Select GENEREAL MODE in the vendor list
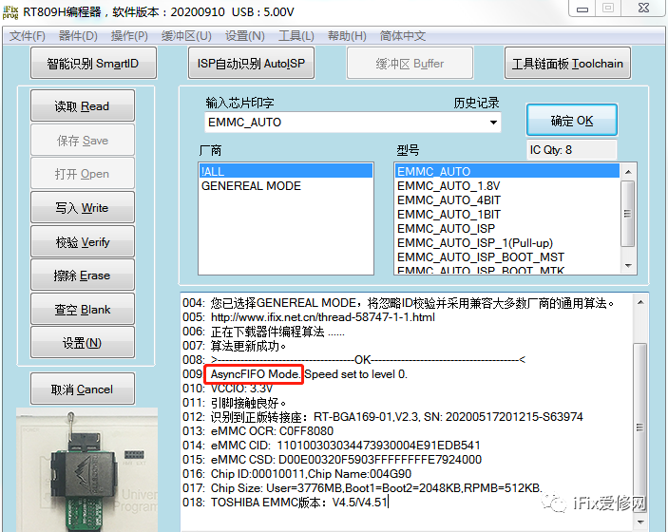This screenshot has width=668, height=532. point(285,185)
